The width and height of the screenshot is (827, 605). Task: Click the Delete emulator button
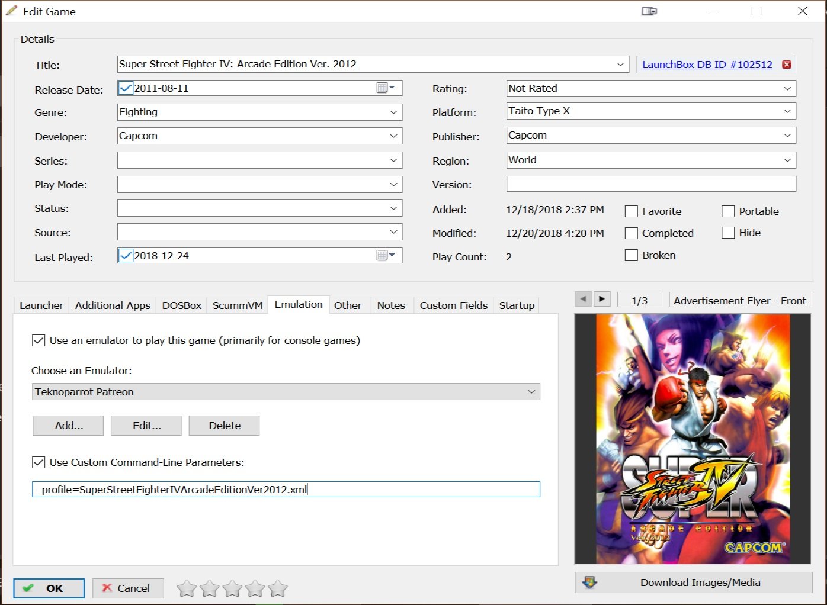click(x=225, y=426)
